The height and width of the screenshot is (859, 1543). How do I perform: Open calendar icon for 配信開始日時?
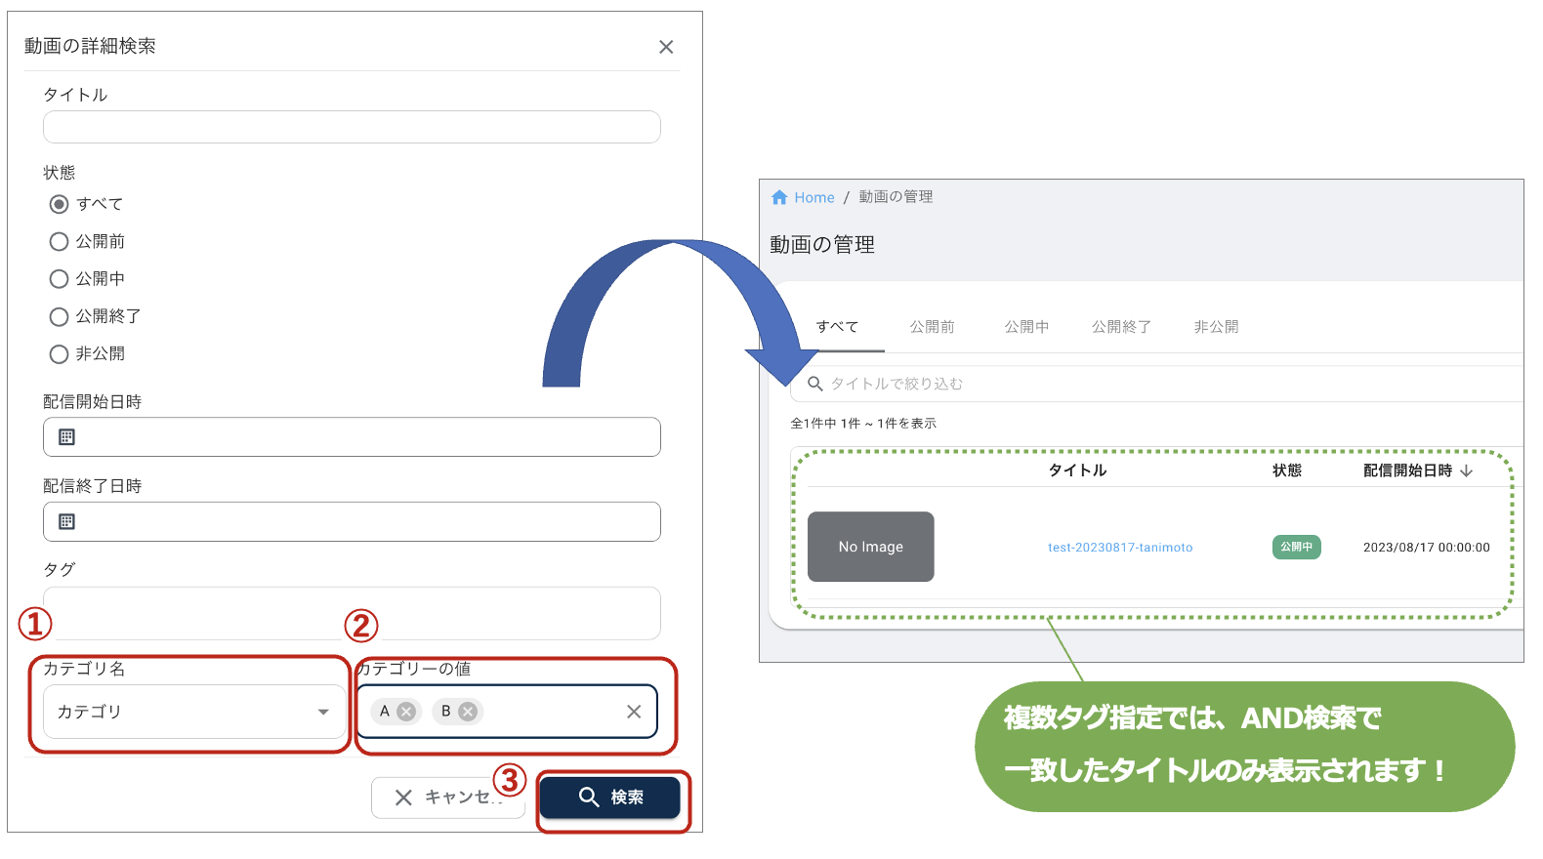click(66, 437)
